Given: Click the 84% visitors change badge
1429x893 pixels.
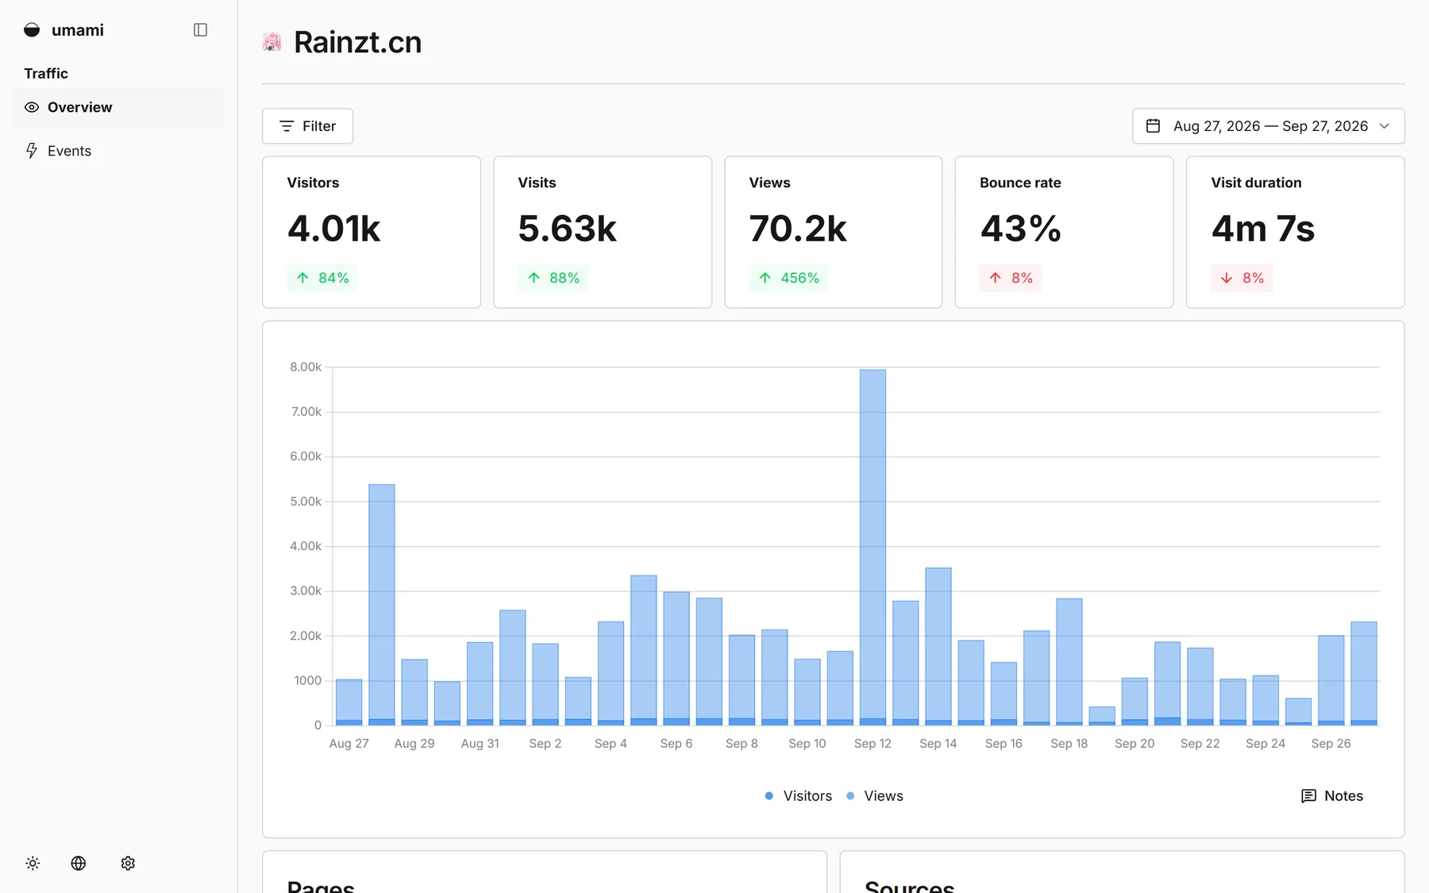Looking at the screenshot, I should click(322, 278).
